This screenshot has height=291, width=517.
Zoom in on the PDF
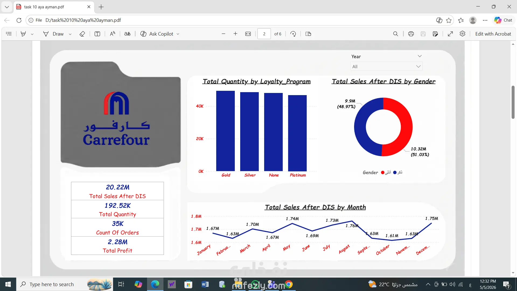click(235, 34)
